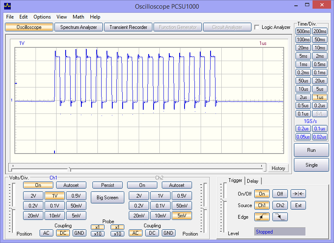334x243 pixels.
Task: Open the Options menu
Action: [42, 17]
